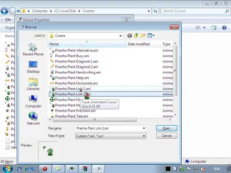Click the vertical scrollbar thumb in file list
Screen dimensions: 231x173
click(175, 70)
